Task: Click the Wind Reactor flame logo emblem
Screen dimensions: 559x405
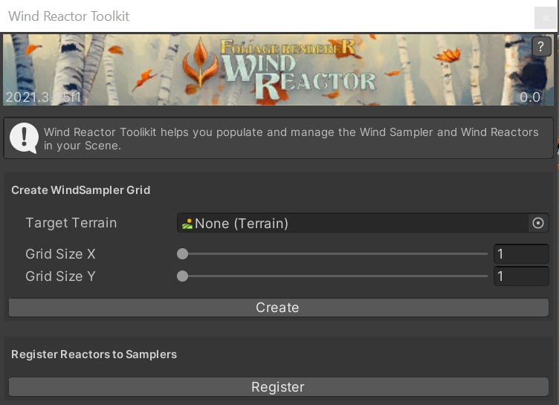Action: point(200,65)
